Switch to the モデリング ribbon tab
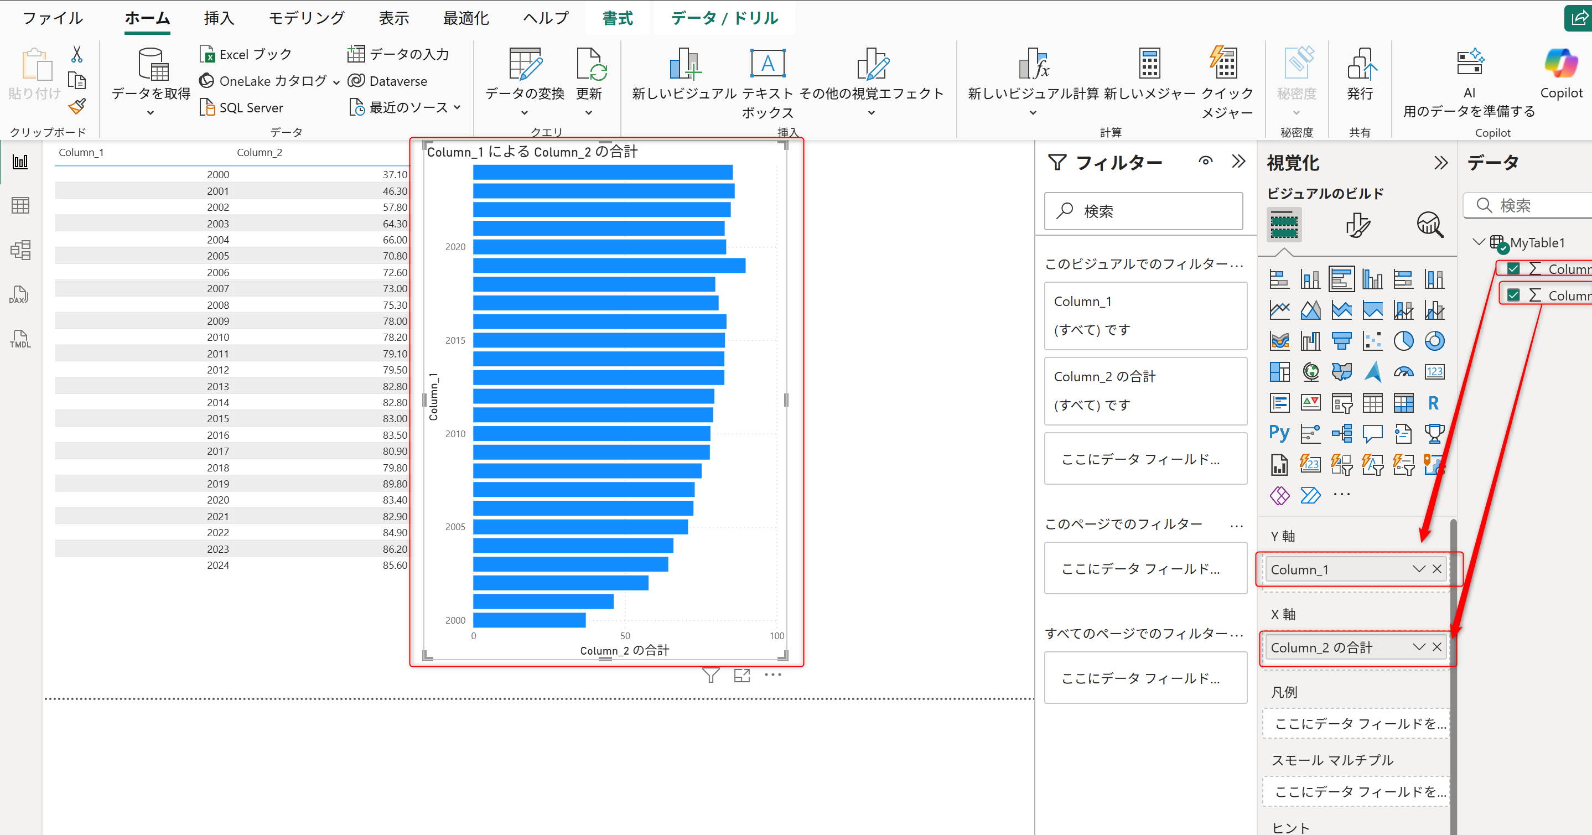This screenshot has height=835, width=1592. tap(305, 18)
